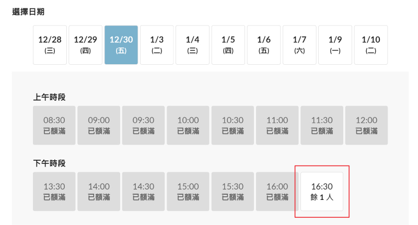The height and width of the screenshot is (225, 418).
Task: Choose the 1/10 (二) date
Action: pos(371,45)
